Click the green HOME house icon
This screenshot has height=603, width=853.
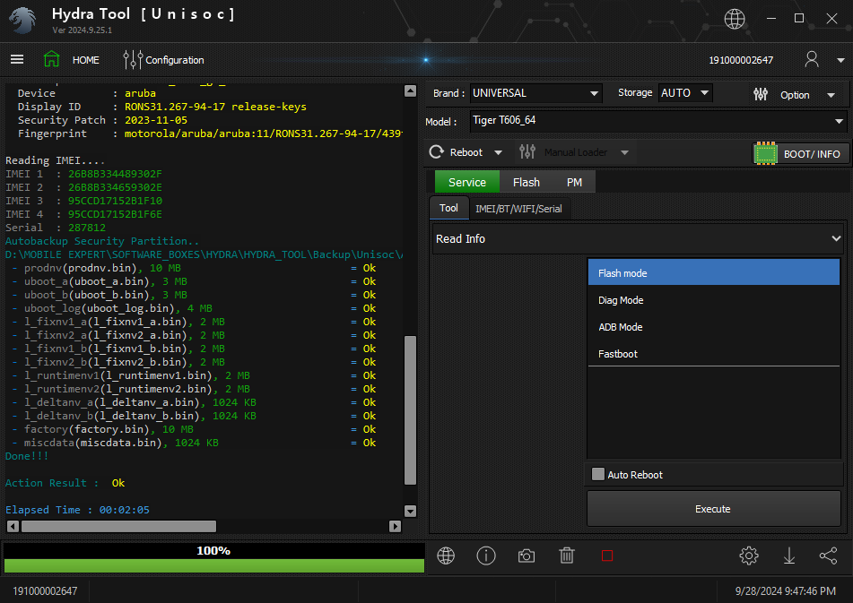tap(52, 59)
